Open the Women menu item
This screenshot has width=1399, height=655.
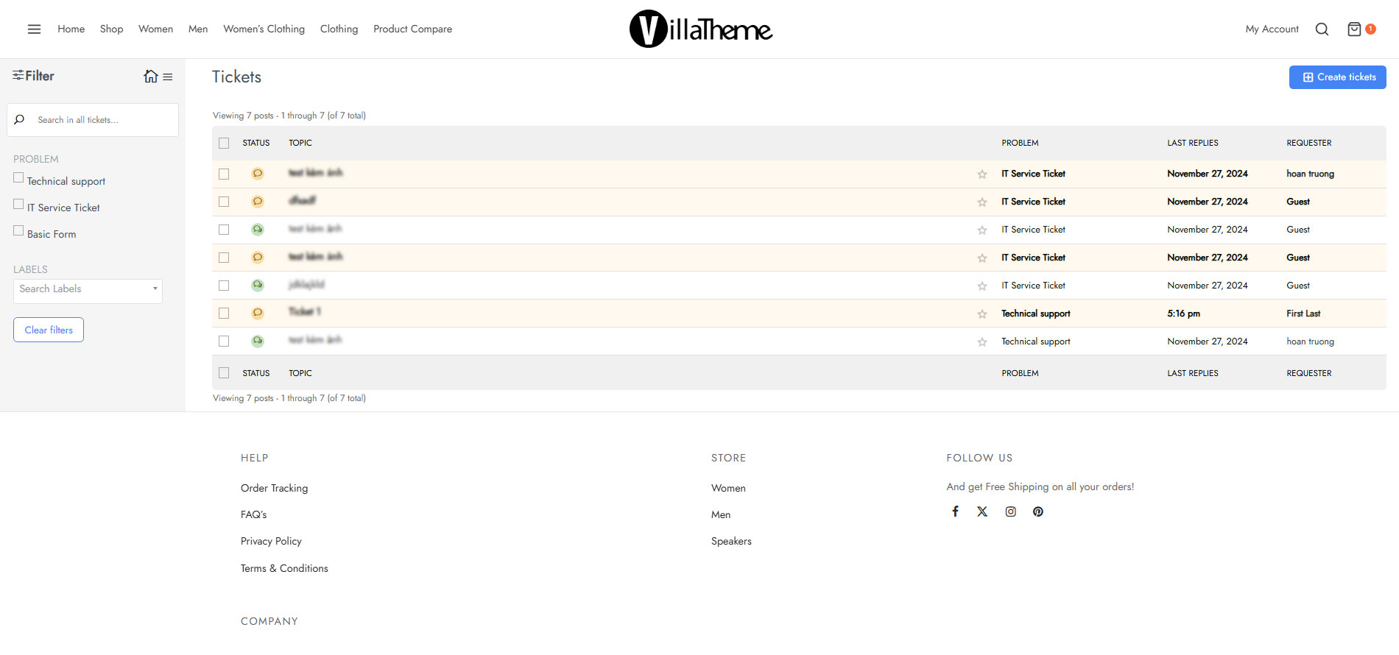[156, 29]
